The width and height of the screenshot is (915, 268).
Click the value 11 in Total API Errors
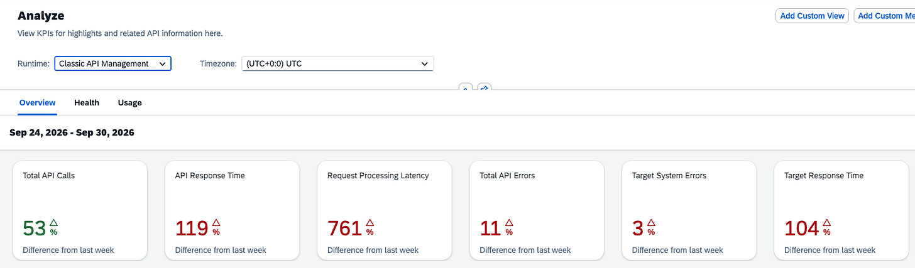(x=490, y=228)
